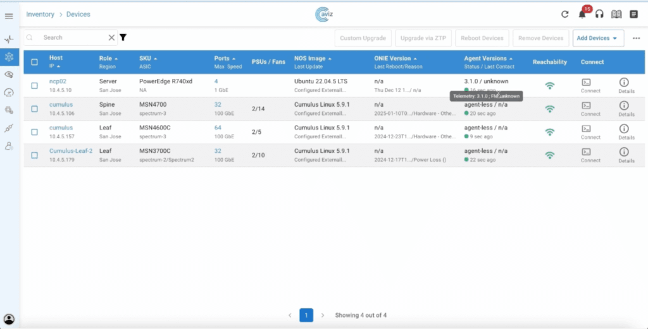Open the Inventory sidebar item
648x329 pixels.
click(x=9, y=56)
